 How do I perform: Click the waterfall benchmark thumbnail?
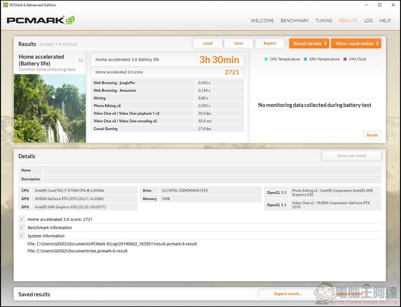click(x=50, y=108)
